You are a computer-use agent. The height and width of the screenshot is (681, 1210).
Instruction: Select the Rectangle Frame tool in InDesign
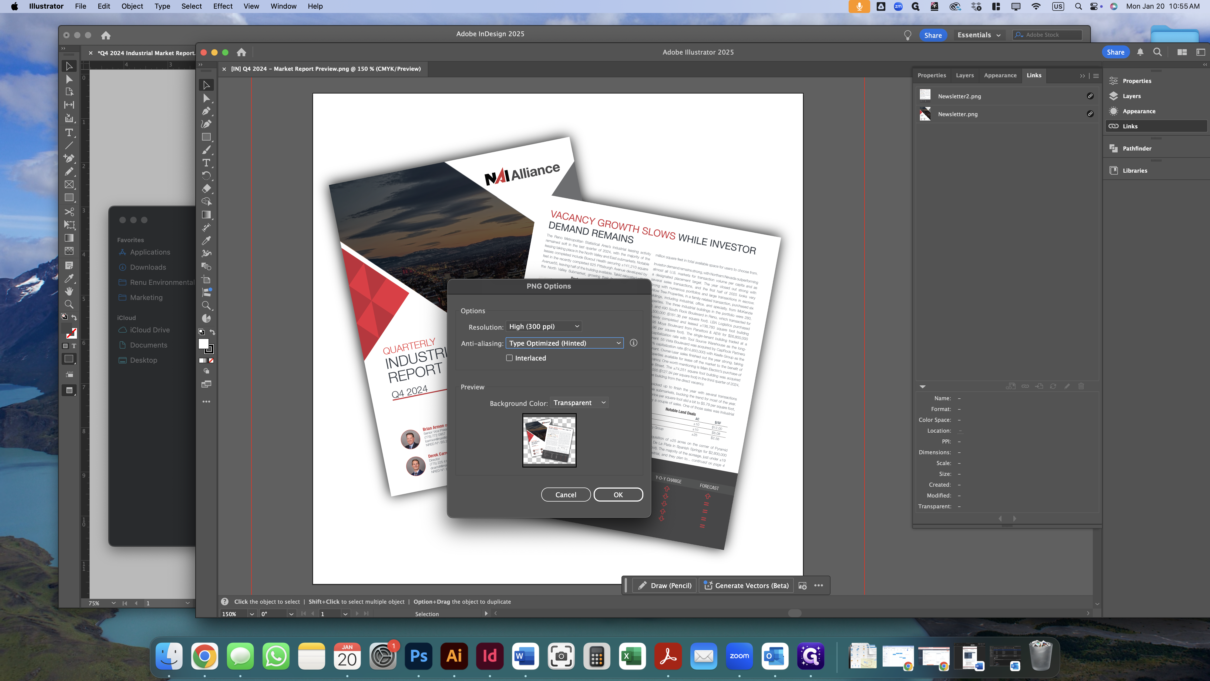69,185
